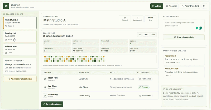Click Noah Park's avatar icon

45,79
